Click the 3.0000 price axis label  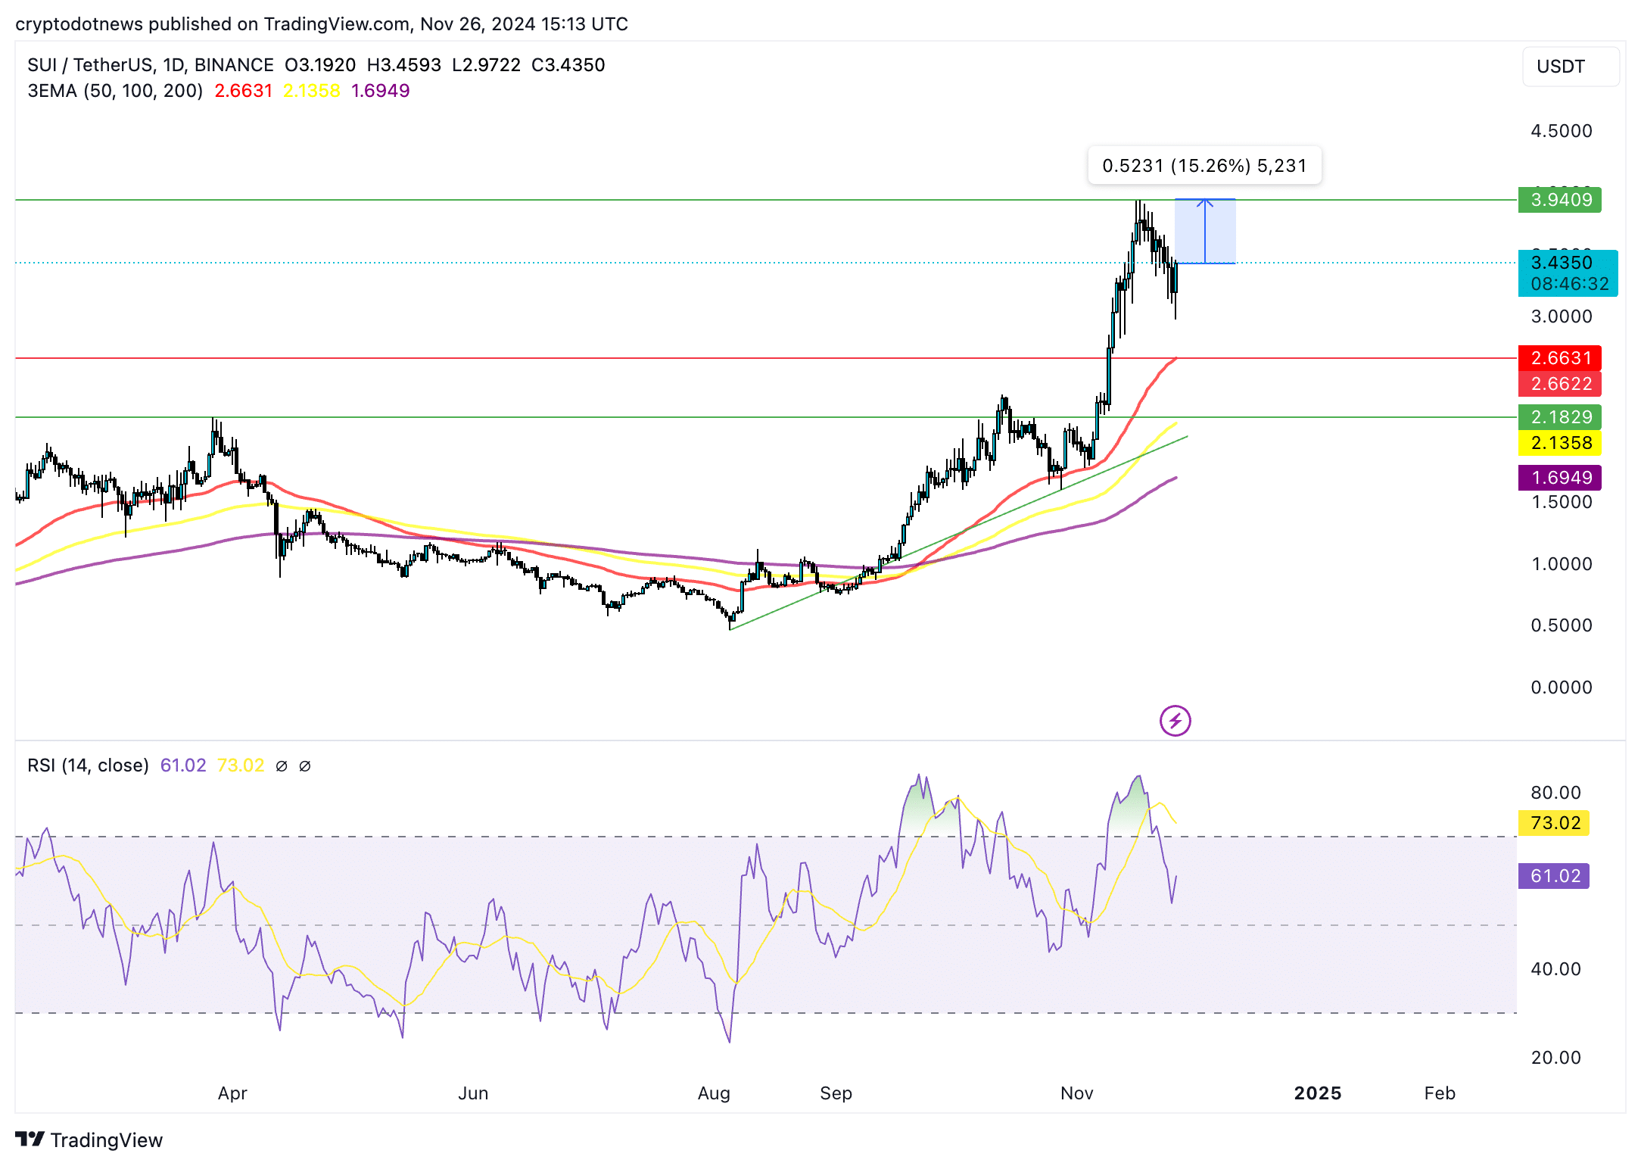click(x=1561, y=316)
